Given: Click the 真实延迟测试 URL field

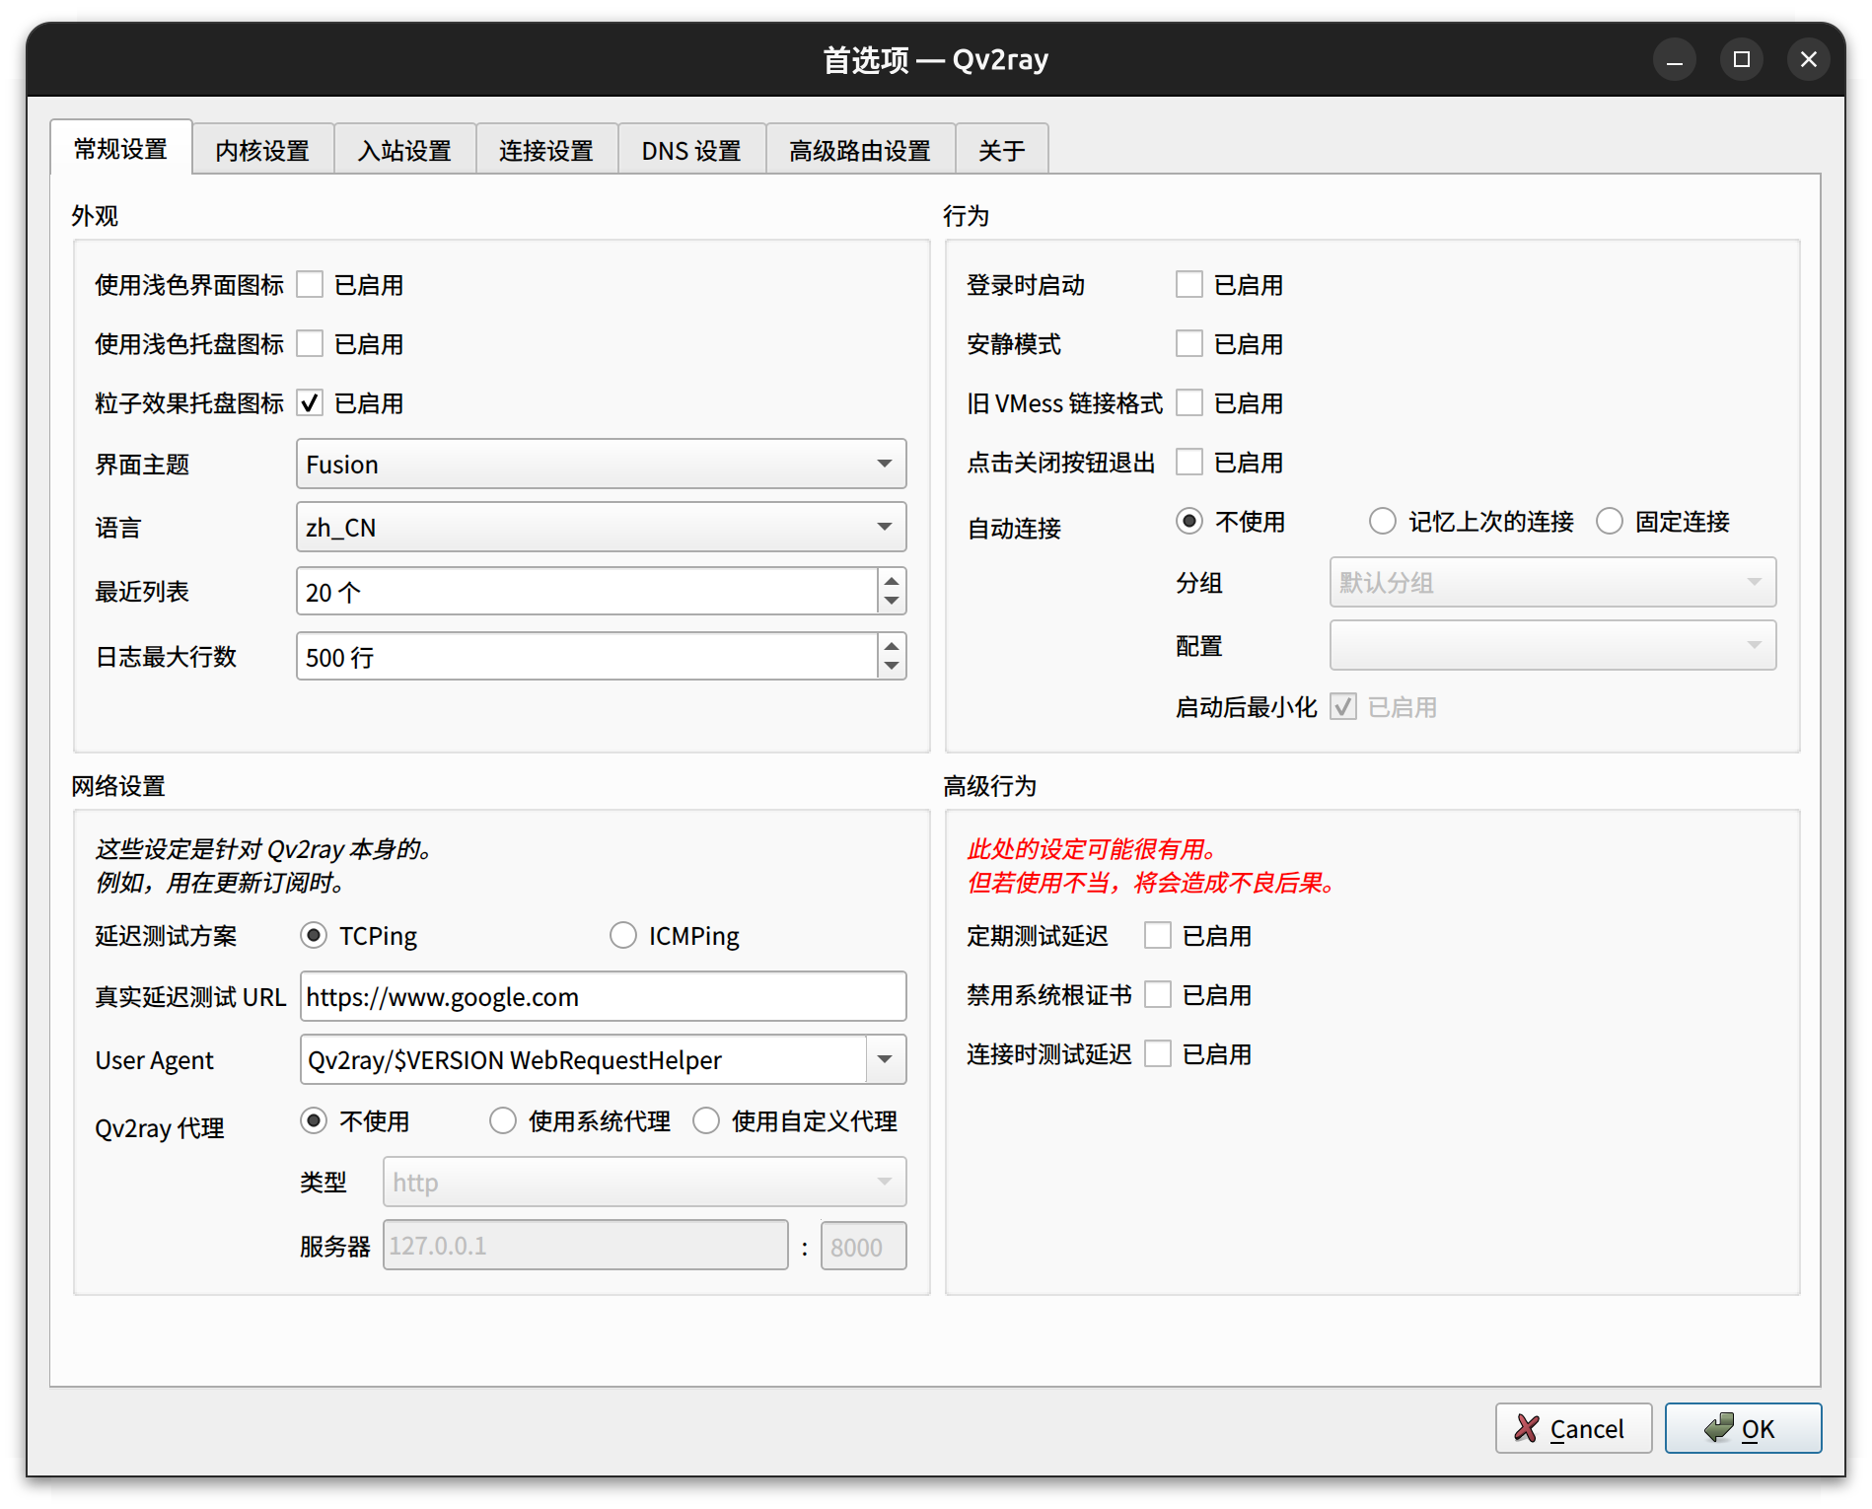Looking at the screenshot, I should [603, 997].
